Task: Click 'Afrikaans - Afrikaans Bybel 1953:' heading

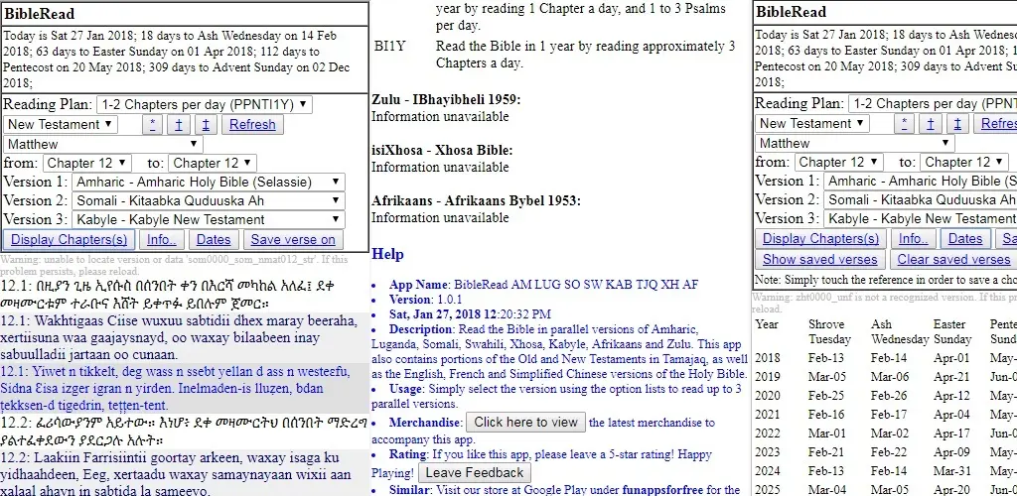Action: coord(476,200)
